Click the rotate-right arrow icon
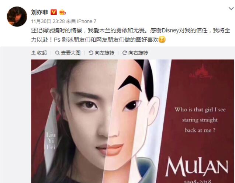This screenshot has height=183, width=235. [125, 53]
